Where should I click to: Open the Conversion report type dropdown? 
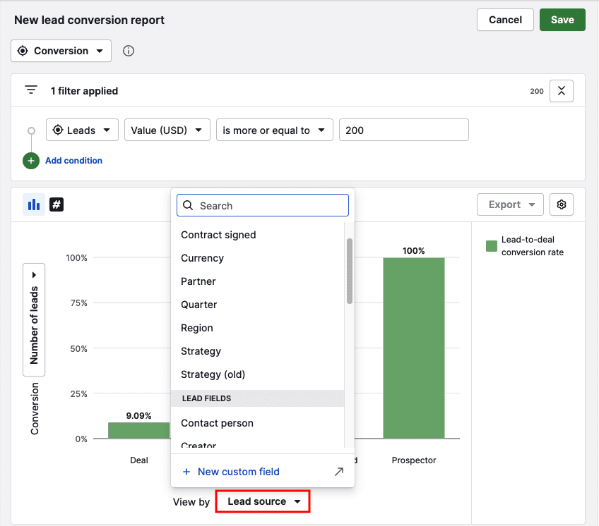61,51
